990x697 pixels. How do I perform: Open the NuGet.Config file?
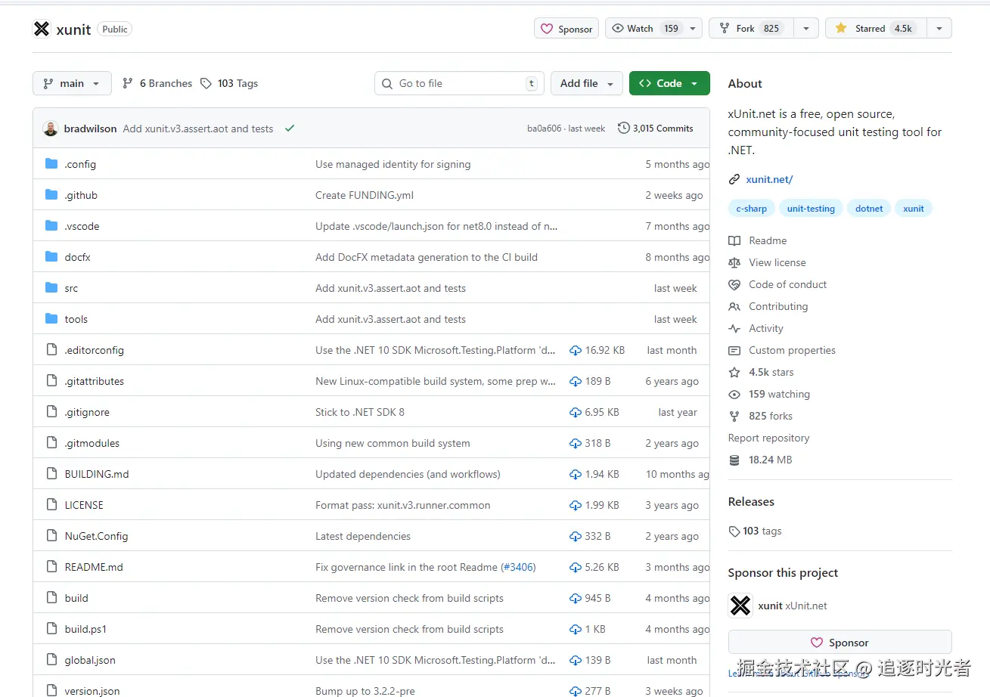96,536
